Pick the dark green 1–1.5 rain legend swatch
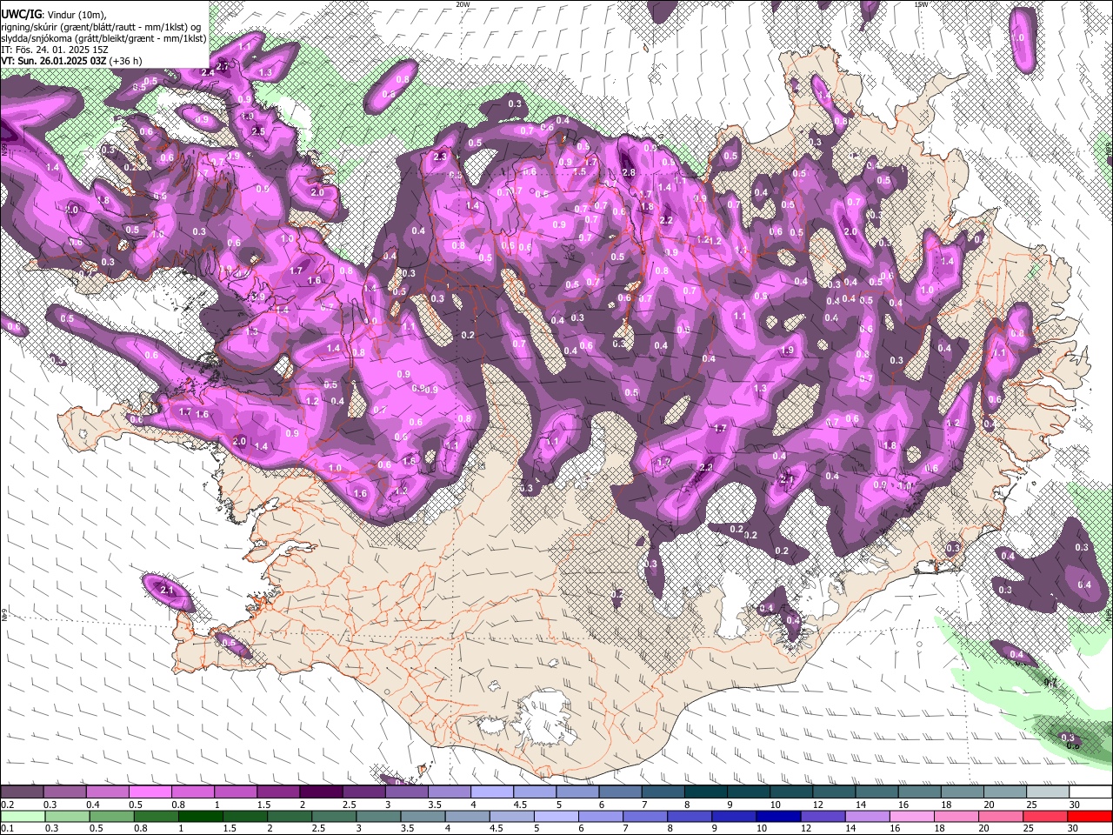The height and width of the screenshot is (835, 1113). [202, 816]
